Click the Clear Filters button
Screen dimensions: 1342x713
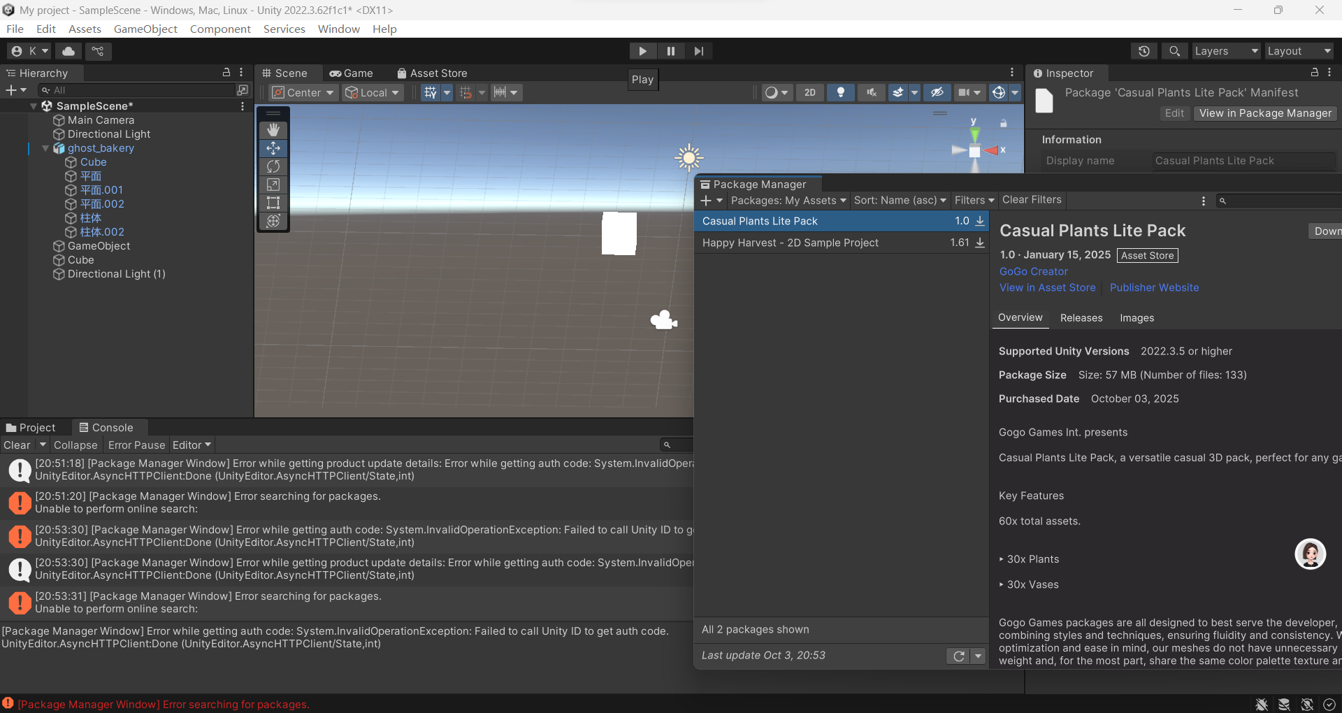coord(1032,200)
